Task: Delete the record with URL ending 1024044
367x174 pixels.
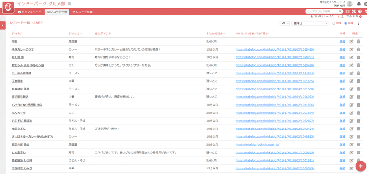Action: (x=358, y=73)
